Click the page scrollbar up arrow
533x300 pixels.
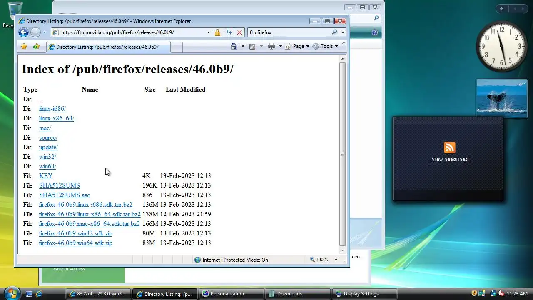[343, 59]
